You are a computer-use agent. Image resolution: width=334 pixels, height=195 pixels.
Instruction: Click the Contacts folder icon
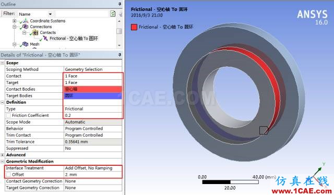[x=35, y=32]
